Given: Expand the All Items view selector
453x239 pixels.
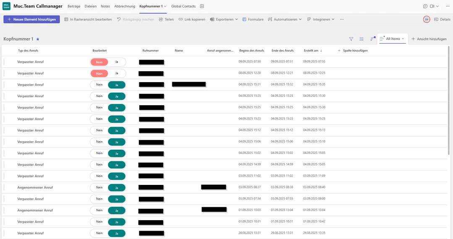Looking at the screenshot, I should click(x=393, y=39).
